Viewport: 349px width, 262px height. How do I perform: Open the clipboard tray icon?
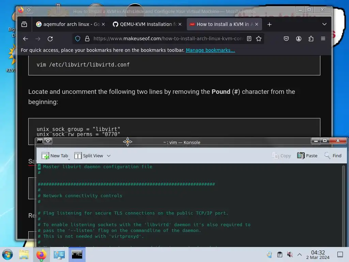coord(280,254)
